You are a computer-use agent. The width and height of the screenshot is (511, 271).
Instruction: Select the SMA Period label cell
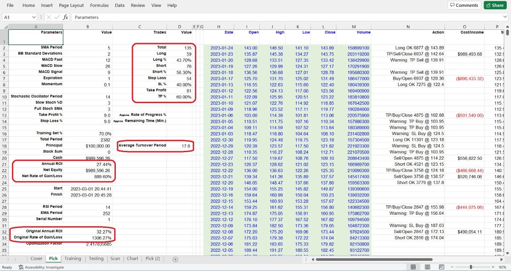click(x=36, y=48)
